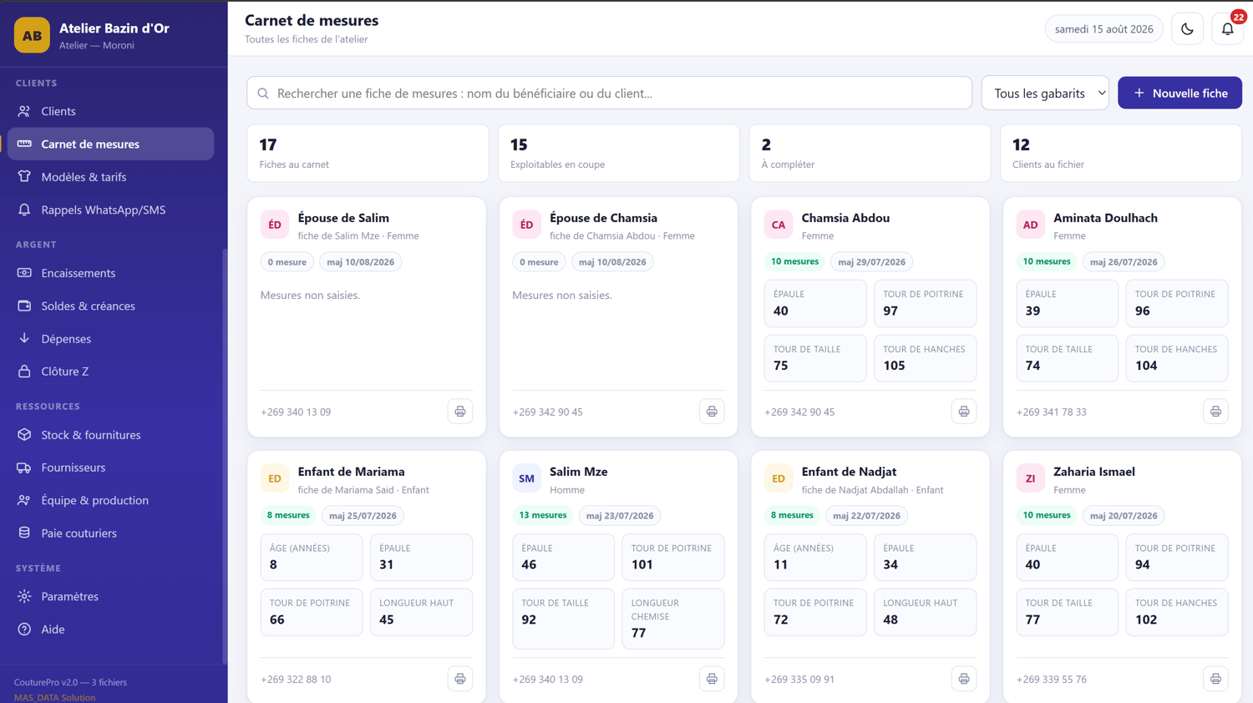
Task: Expand the Tous les gabarits dropdown
Action: pyautogui.click(x=1045, y=93)
